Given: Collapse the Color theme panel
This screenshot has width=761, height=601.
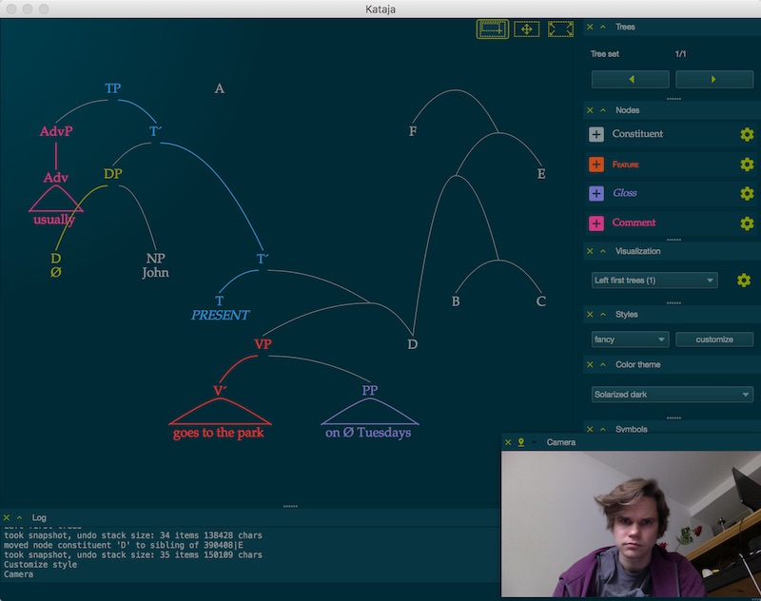Looking at the screenshot, I should point(603,365).
